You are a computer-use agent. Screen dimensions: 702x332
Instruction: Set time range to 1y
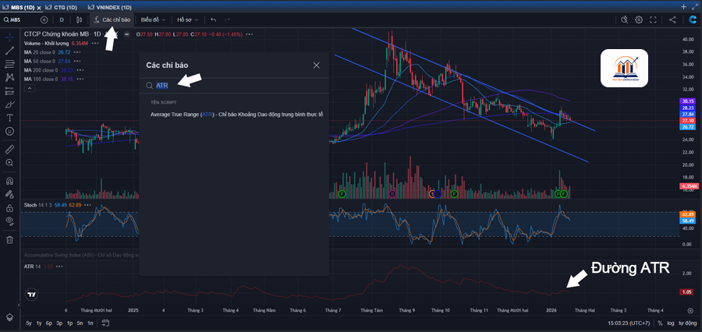pos(39,323)
